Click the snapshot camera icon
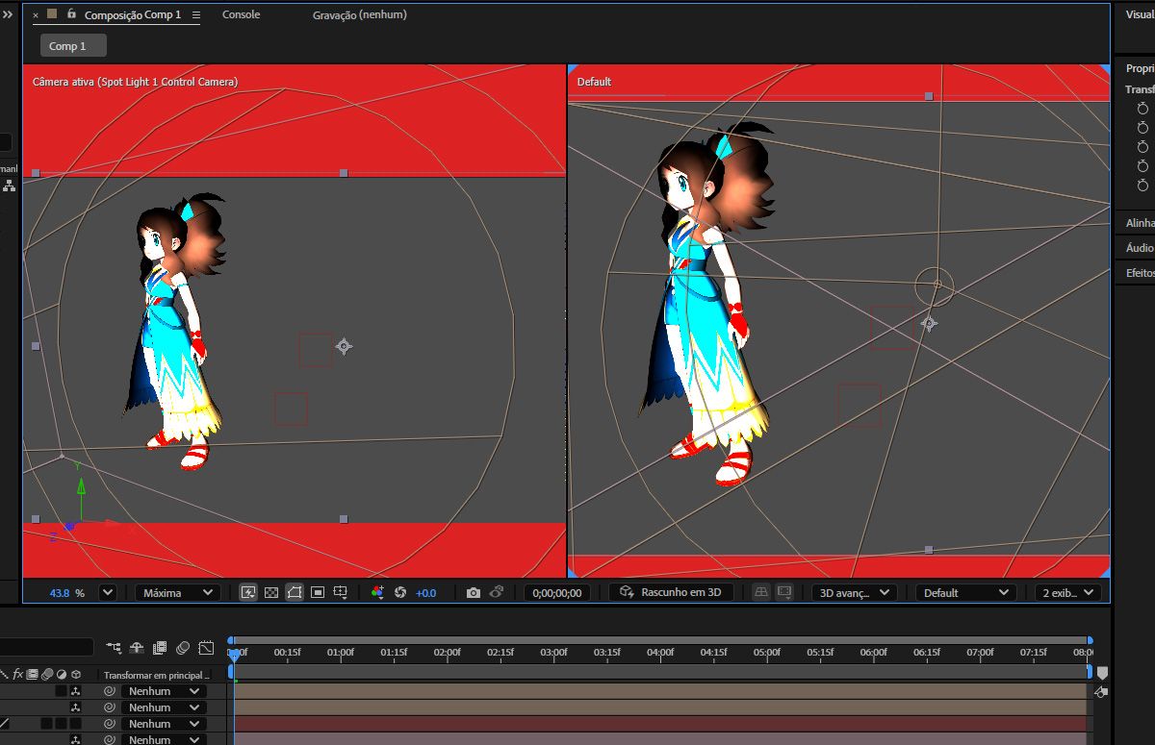The image size is (1155, 745). pos(473,593)
